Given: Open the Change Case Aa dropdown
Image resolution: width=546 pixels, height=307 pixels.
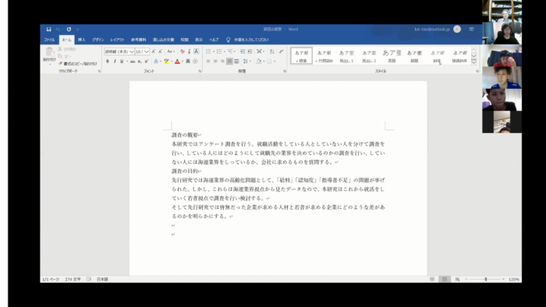Looking at the screenshot, I should coord(171,51).
